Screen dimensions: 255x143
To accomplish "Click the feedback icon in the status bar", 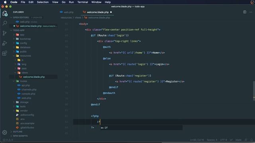I will pyautogui.click(x=246, y=140).
